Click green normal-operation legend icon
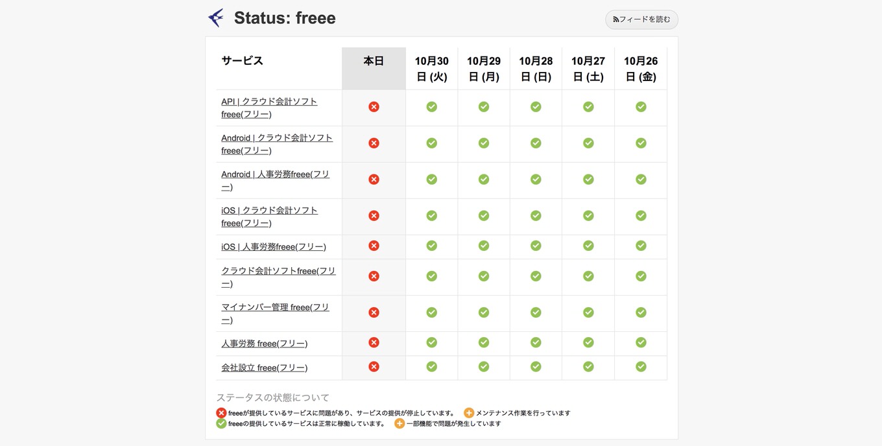Image resolution: width=882 pixels, height=446 pixels. coord(221,424)
